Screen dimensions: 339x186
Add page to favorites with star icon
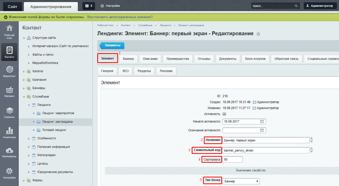coord(258,34)
